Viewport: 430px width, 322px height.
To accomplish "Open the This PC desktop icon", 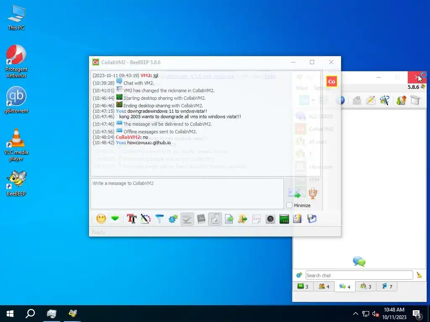I will tap(16, 18).
